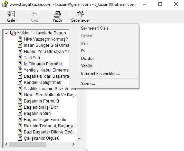Open the topic Kendini Geliştirmek

[42, 83]
